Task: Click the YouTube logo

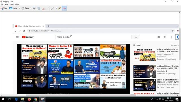Action: click(28, 37)
